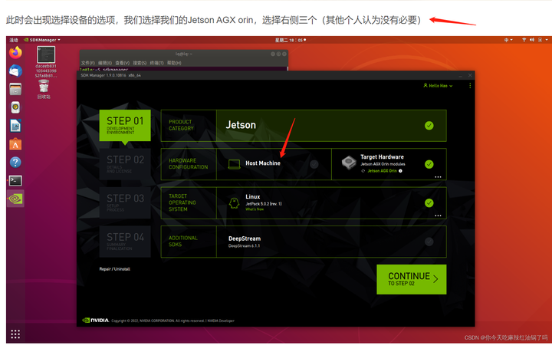Launch Thunderbird mail from the dock

[15, 71]
